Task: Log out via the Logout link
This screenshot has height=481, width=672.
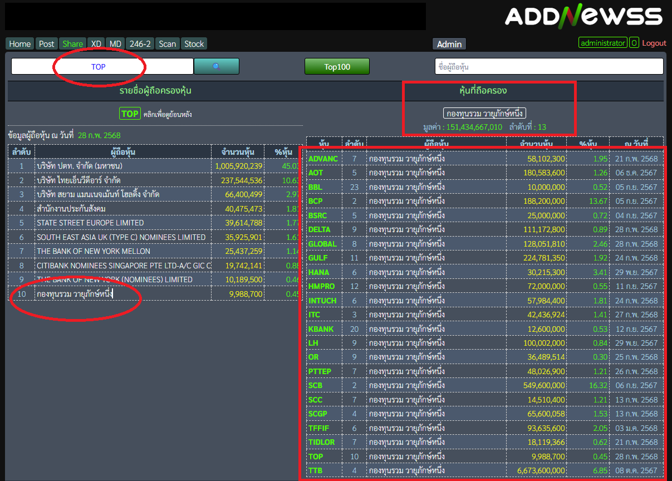Action: pos(654,43)
